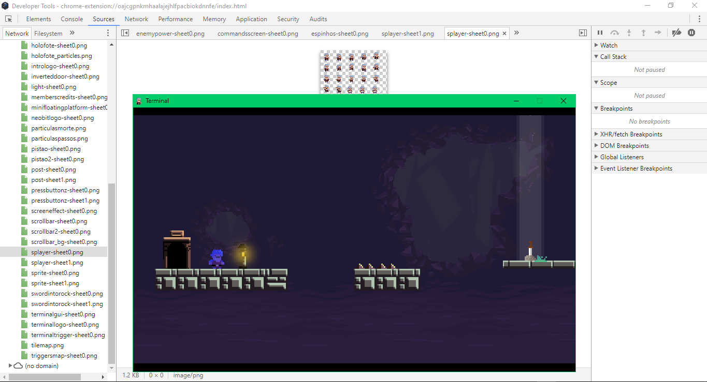This screenshot has width=707, height=382.
Task: Select the Filesystem navigator tab
Action: click(48, 33)
